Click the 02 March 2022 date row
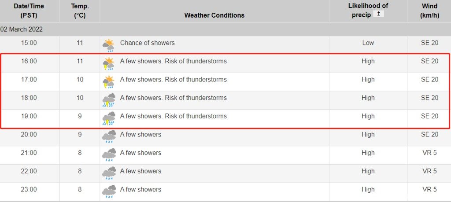 click(225, 29)
